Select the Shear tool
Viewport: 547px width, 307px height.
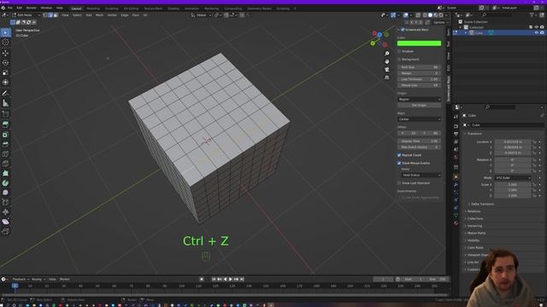(x=6, y=222)
